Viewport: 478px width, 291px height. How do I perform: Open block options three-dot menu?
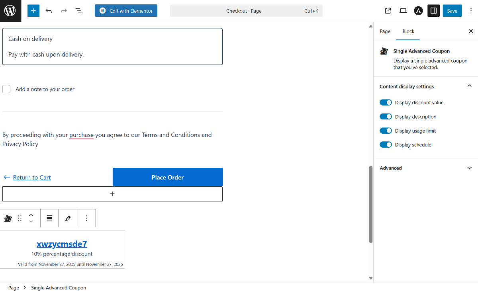[x=86, y=218]
